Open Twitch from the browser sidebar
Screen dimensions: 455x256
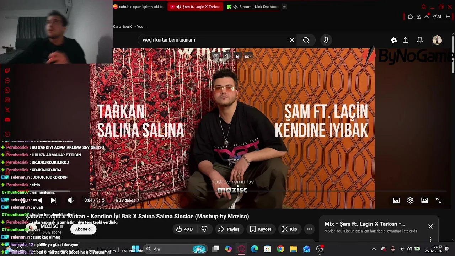pyautogui.click(x=7, y=71)
